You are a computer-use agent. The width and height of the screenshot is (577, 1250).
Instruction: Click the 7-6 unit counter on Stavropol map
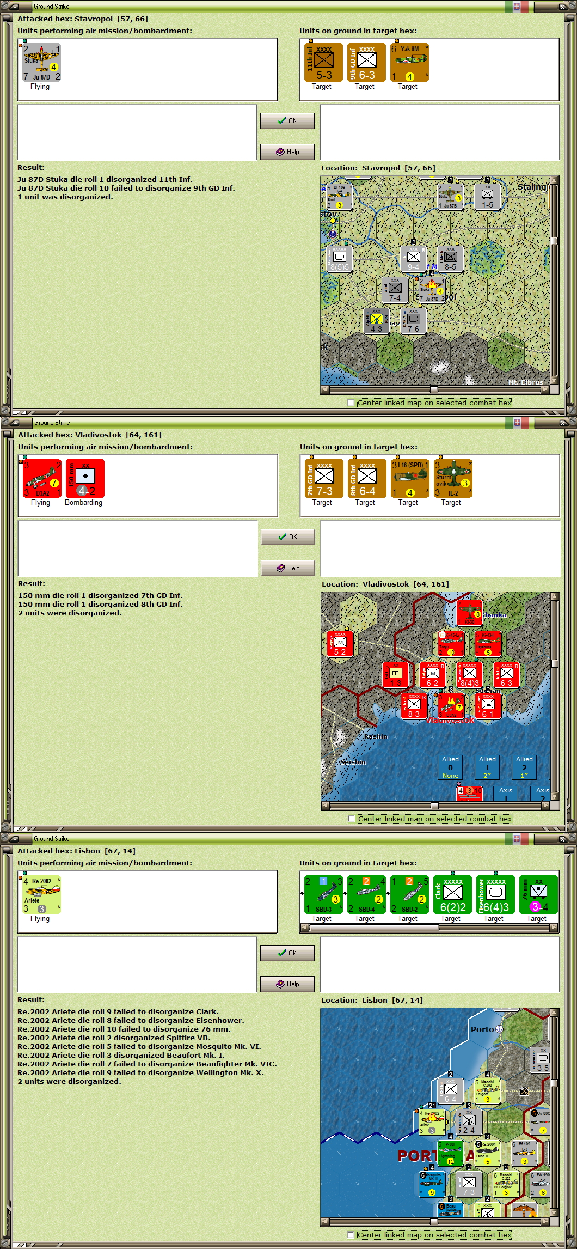pyautogui.click(x=414, y=321)
